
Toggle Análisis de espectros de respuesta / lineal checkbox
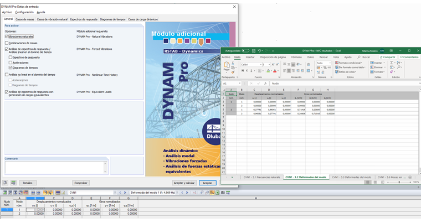pyautogui.click(x=7, y=49)
